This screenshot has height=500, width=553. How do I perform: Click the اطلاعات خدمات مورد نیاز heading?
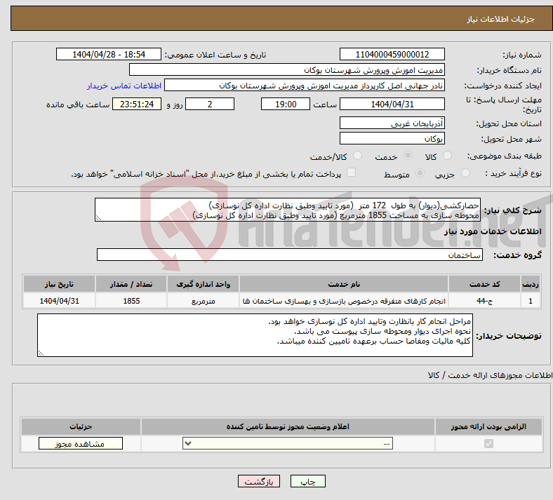tap(493, 231)
